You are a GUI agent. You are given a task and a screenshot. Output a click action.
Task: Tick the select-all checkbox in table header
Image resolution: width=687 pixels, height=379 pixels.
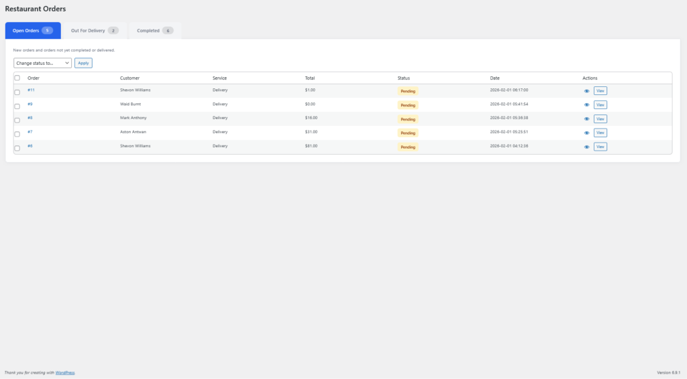[x=17, y=78]
